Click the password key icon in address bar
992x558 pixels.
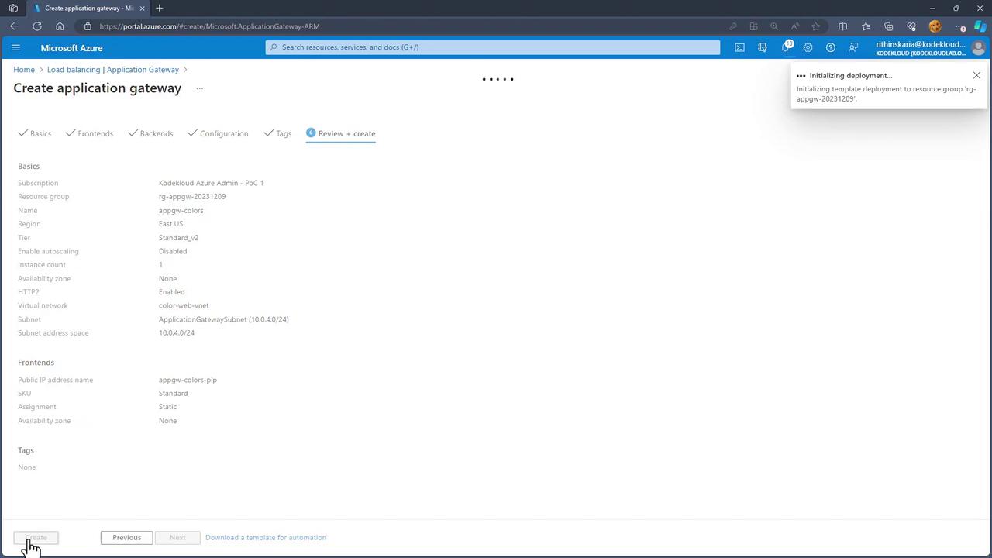733,26
